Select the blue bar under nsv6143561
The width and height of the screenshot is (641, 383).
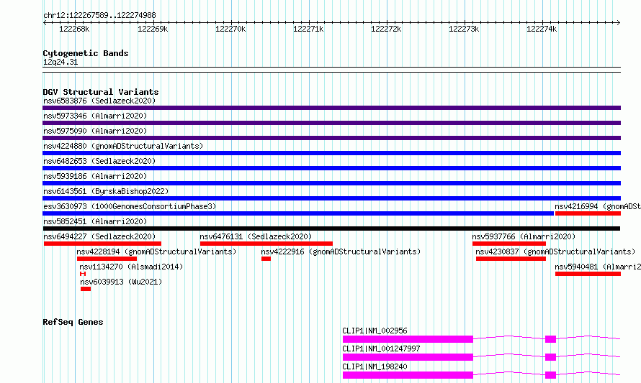point(331,198)
